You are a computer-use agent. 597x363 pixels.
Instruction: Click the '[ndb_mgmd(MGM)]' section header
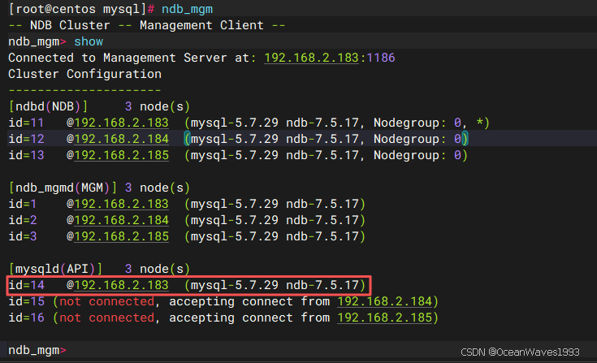point(63,188)
